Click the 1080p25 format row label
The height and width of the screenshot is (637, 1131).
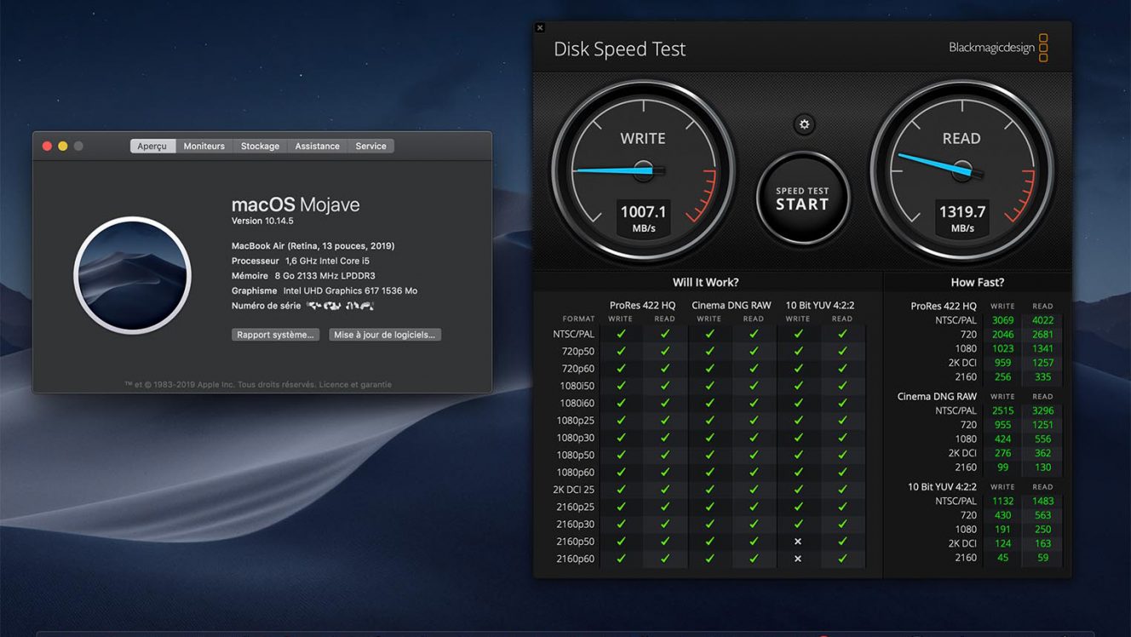577,421
